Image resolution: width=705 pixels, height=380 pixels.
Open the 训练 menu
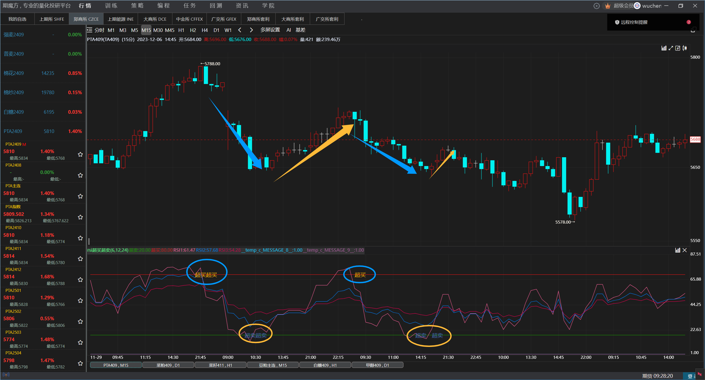pyautogui.click(x=111, y=6)
